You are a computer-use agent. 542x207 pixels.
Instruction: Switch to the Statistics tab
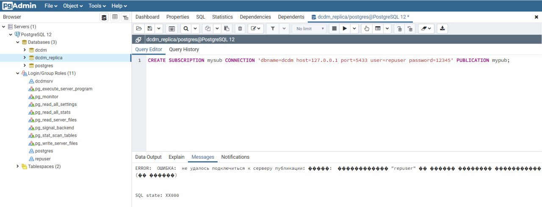pos(222,17)
